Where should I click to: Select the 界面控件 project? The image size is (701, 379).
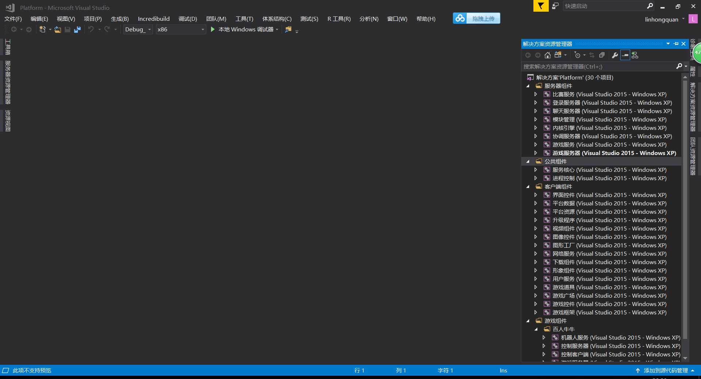(x=609, y=195)
